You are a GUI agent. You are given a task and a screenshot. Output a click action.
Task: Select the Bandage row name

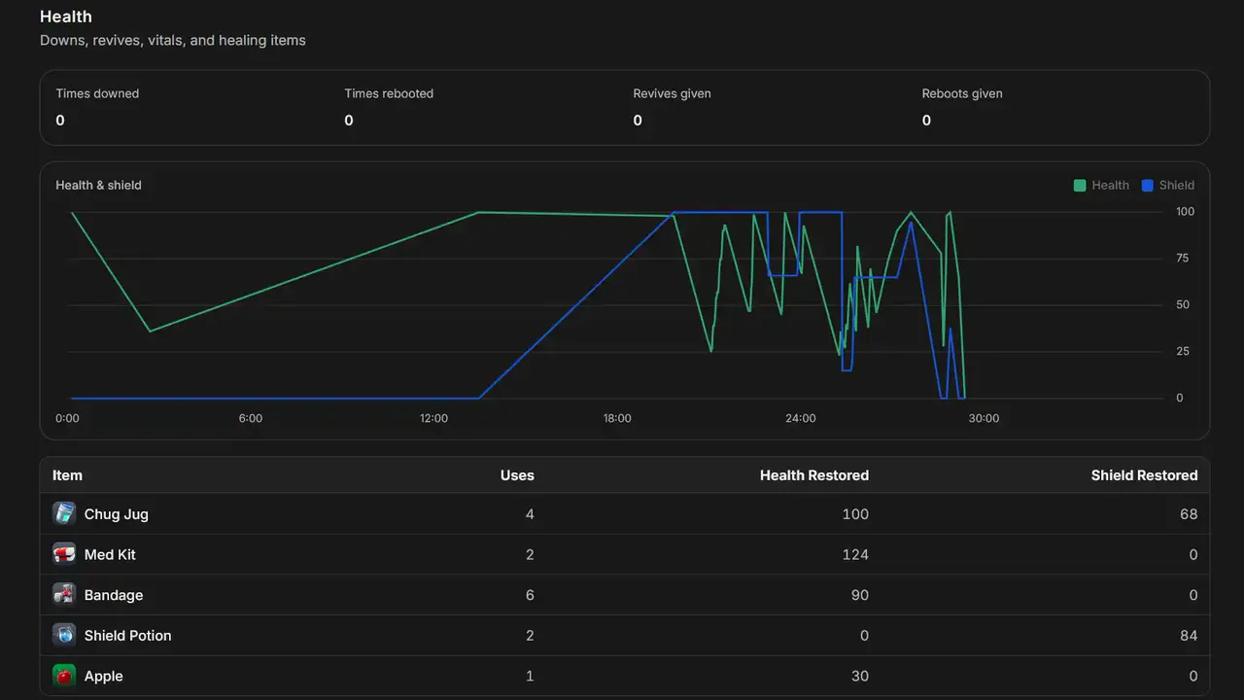[x=114, y=595]
